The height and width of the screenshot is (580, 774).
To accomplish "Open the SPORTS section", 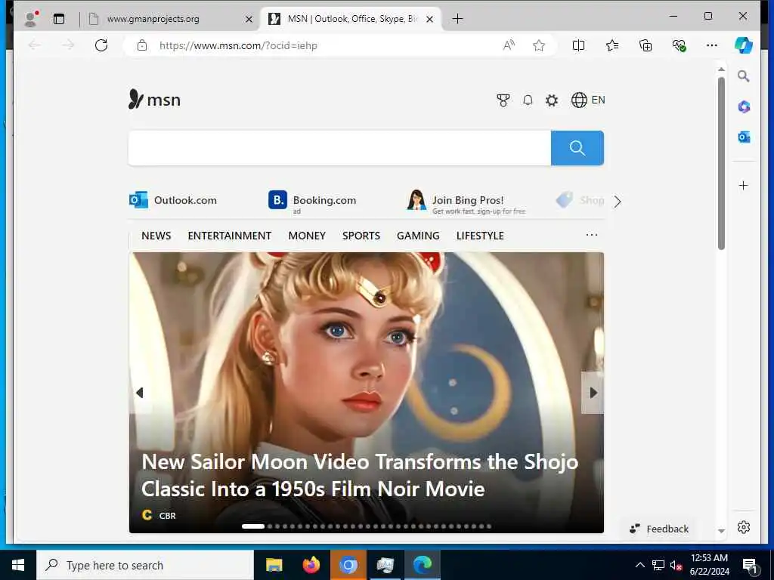I will coord(361,236).
